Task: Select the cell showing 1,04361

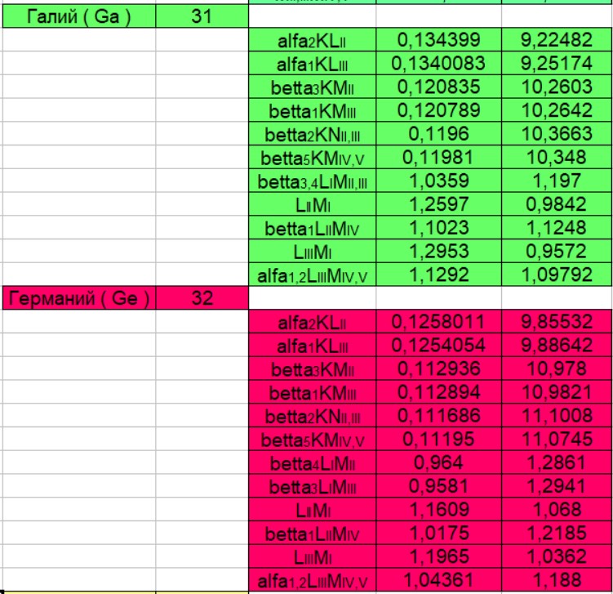Action: coord(438,581)
